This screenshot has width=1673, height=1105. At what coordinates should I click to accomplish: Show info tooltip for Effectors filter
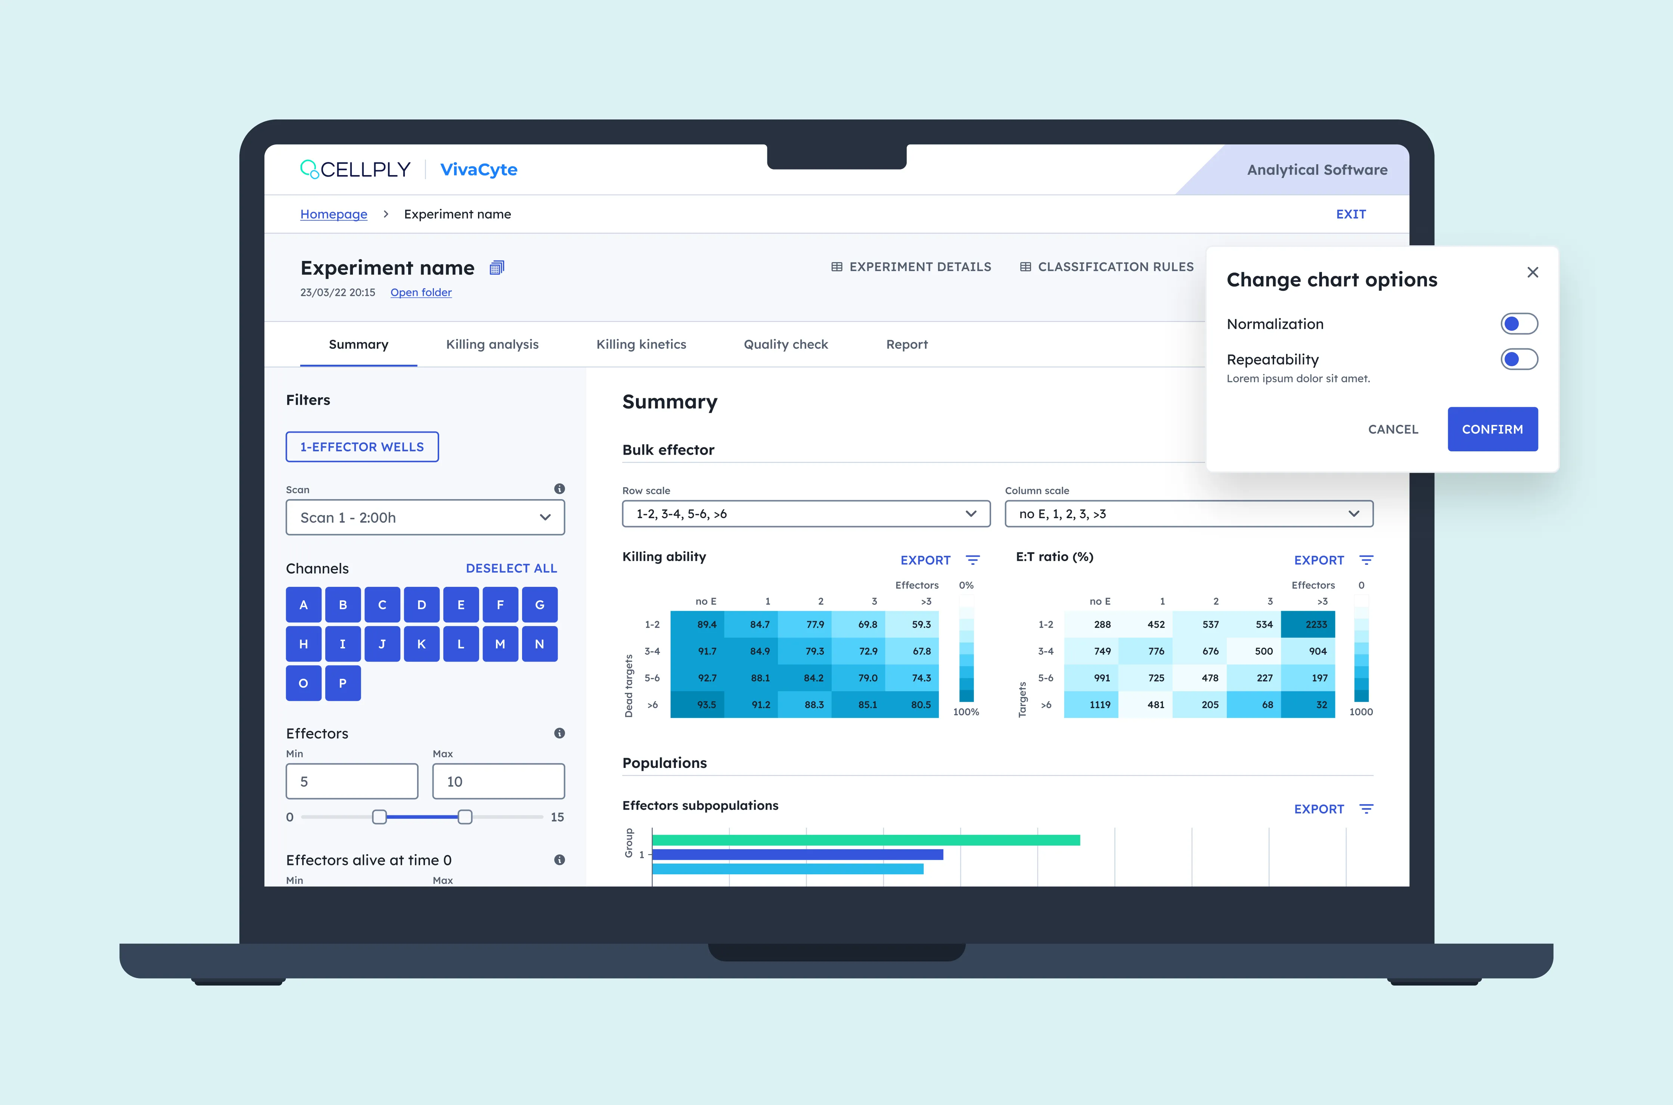560,734
